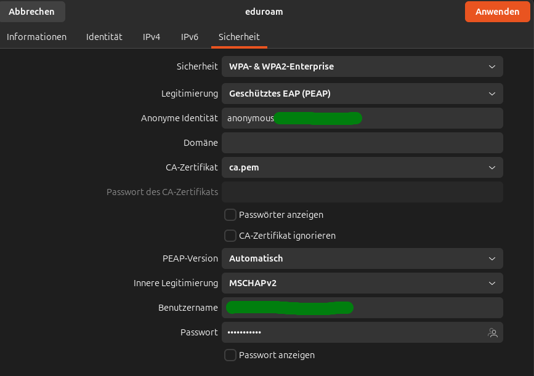Click the Abbrechen button
Screen dimensions: 534x376
pos(31,12)
